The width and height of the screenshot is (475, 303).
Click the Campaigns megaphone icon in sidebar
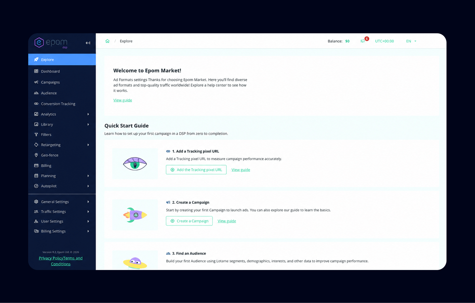[x=36, y=82]
